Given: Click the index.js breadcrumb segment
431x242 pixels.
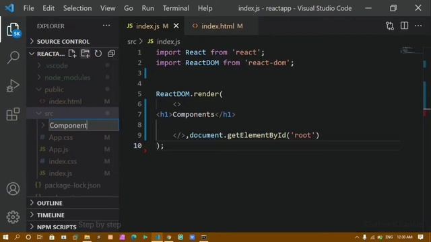Looking at the screenshot, I should 168,42.
